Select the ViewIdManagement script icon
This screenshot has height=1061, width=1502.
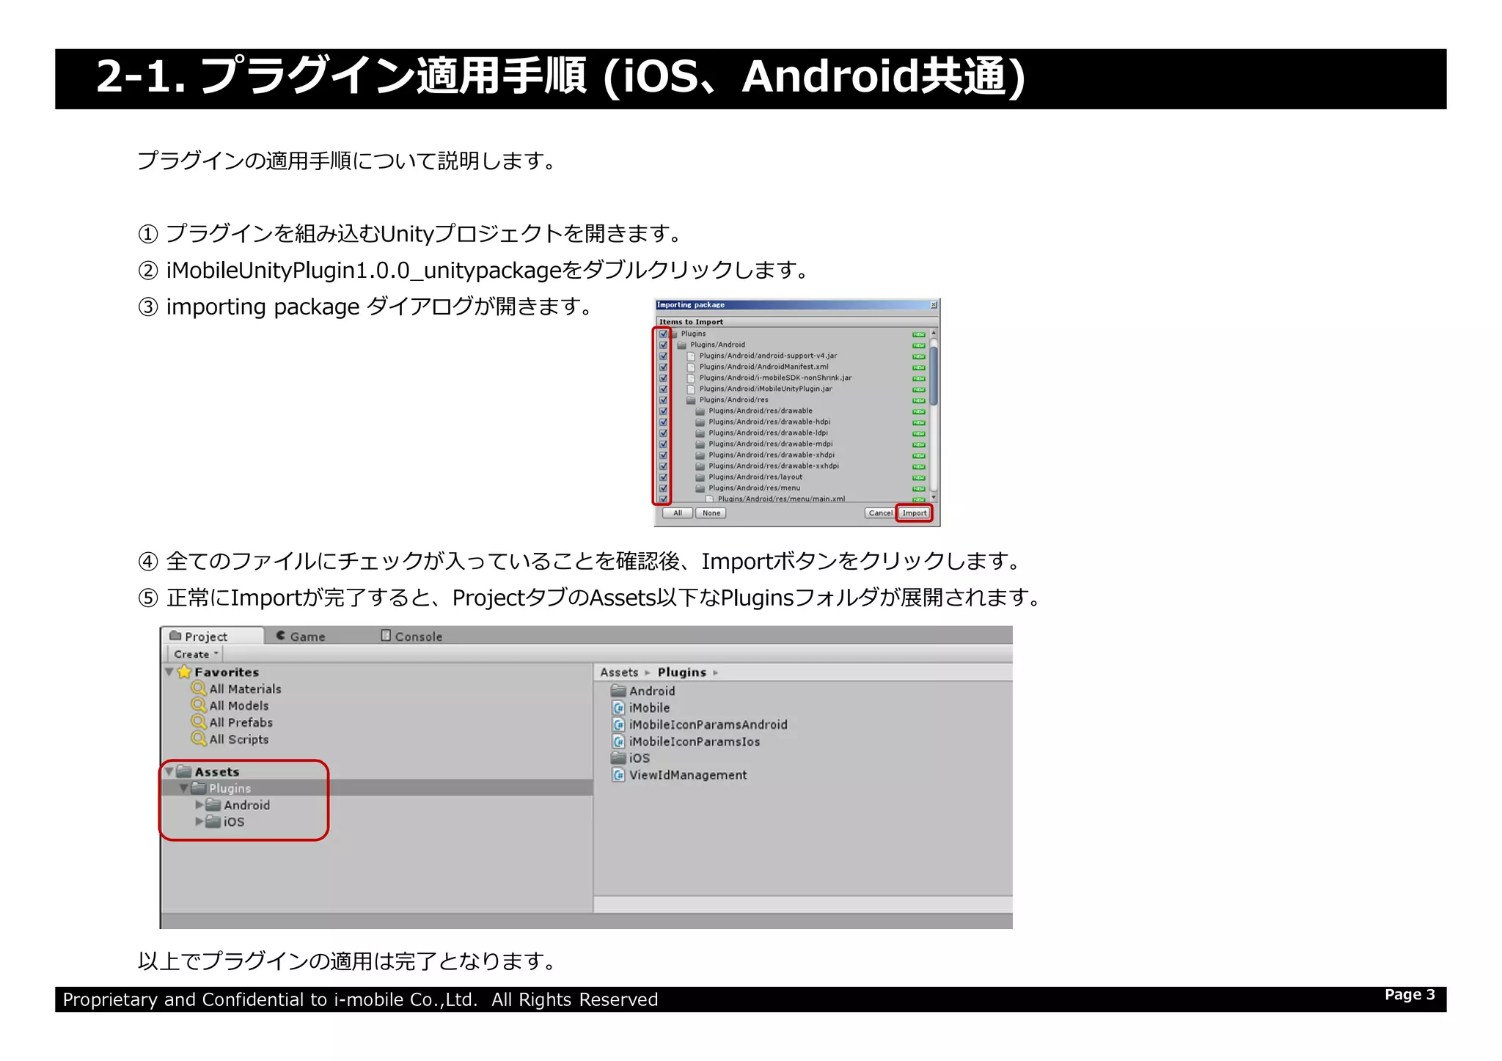click(619, 775)
